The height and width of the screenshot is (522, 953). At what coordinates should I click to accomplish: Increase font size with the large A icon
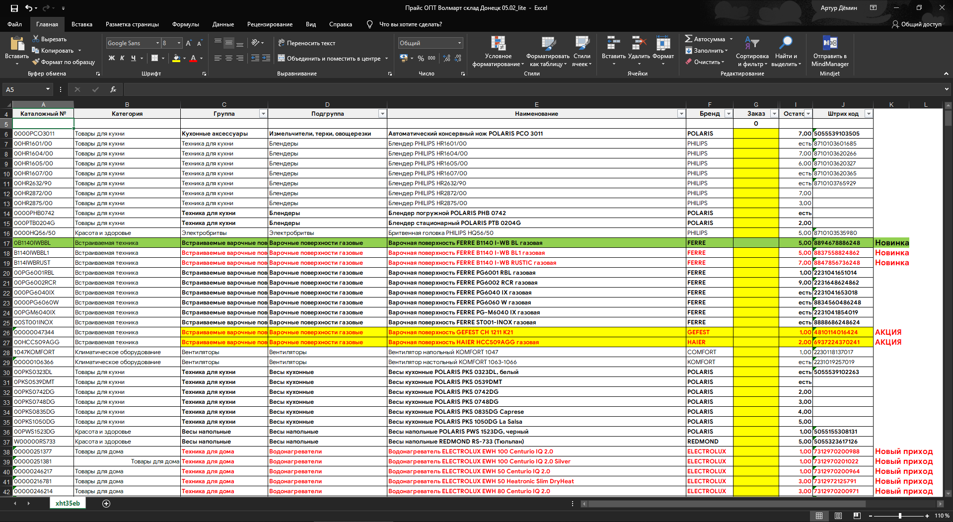click(x=189, y=43)
